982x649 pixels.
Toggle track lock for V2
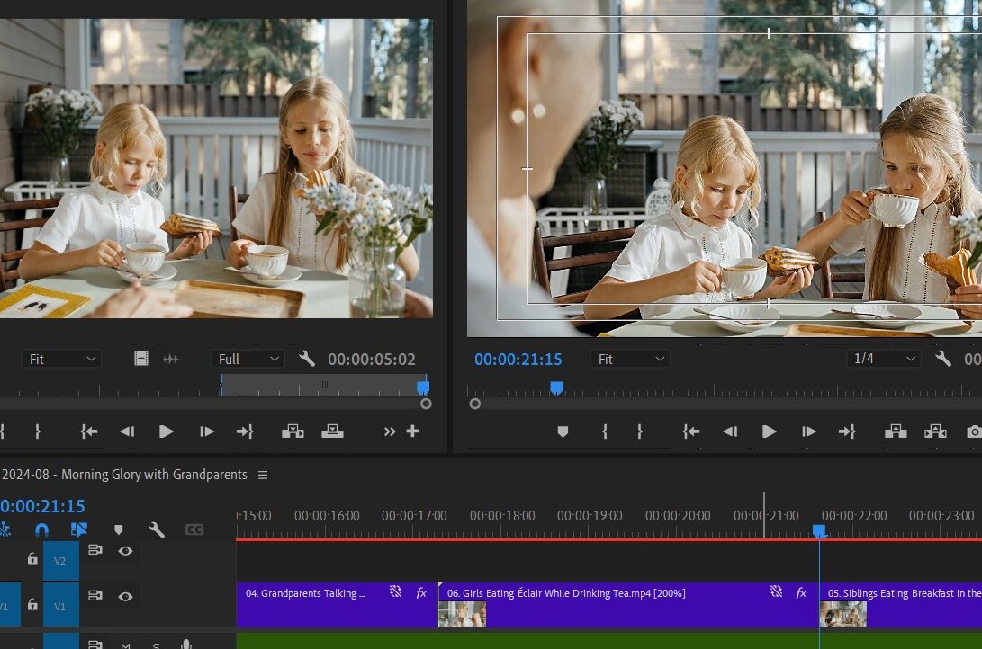coord(32,558)
